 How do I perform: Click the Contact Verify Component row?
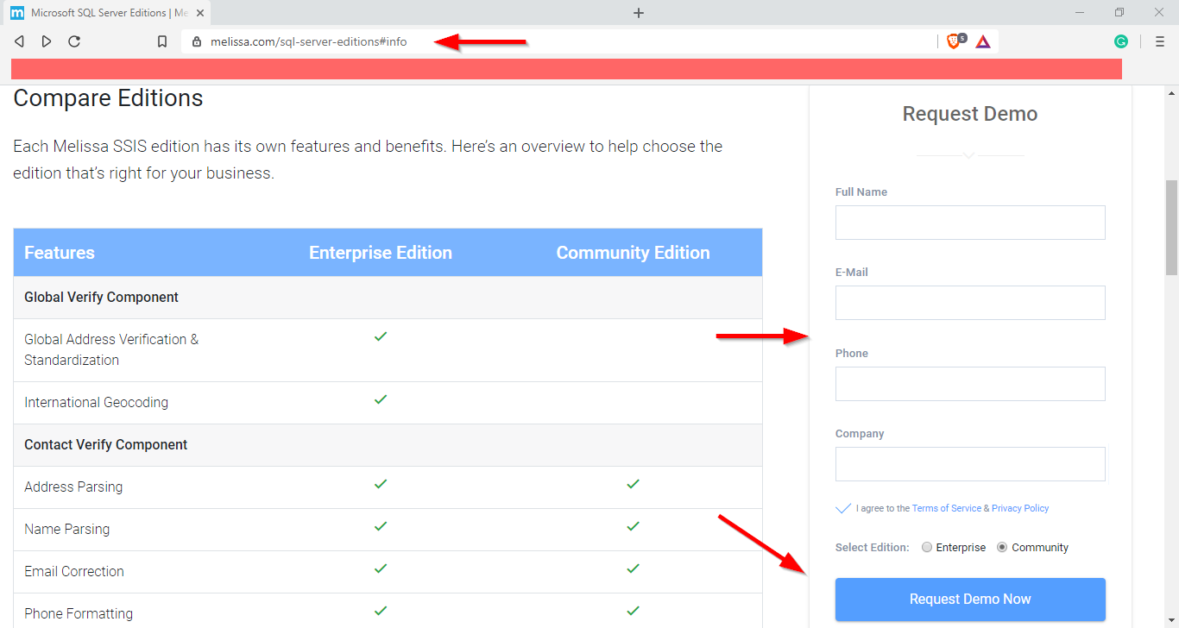coord(388,445)
